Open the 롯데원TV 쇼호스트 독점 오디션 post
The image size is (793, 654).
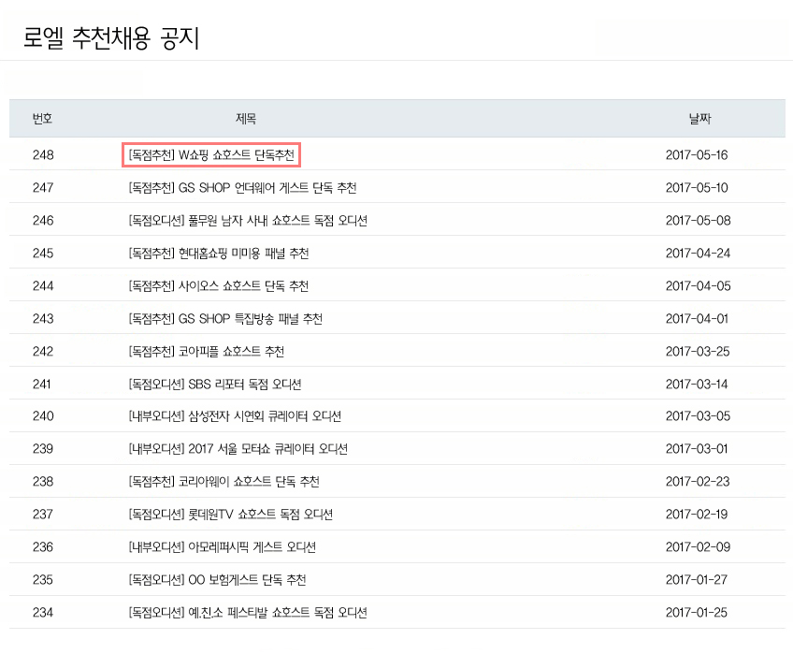coord(231,515)
